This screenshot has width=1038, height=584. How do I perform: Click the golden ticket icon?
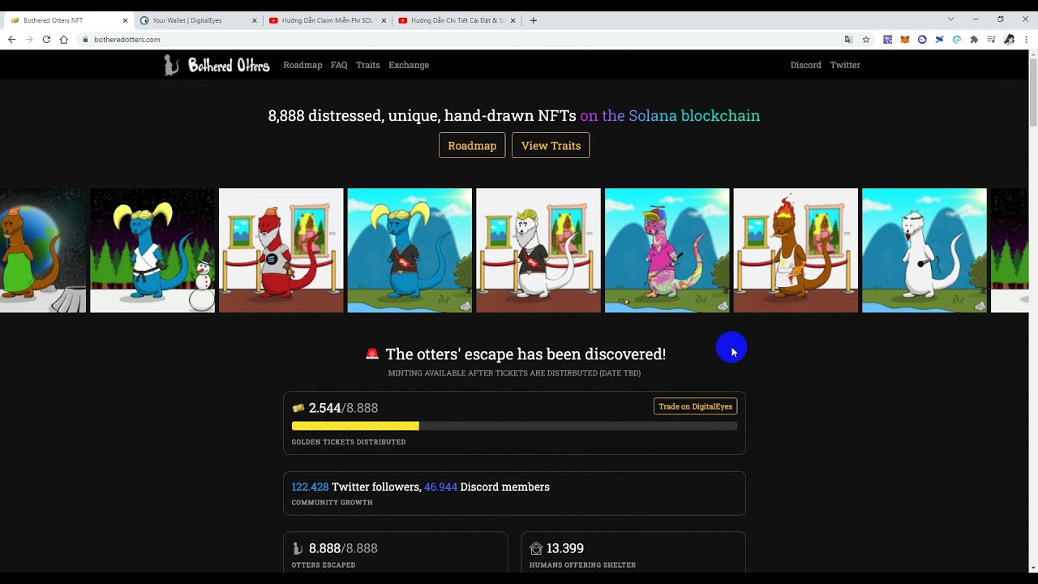point(298,408)
